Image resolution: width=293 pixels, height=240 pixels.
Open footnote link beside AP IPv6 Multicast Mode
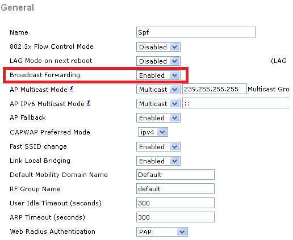pos(89,103)
